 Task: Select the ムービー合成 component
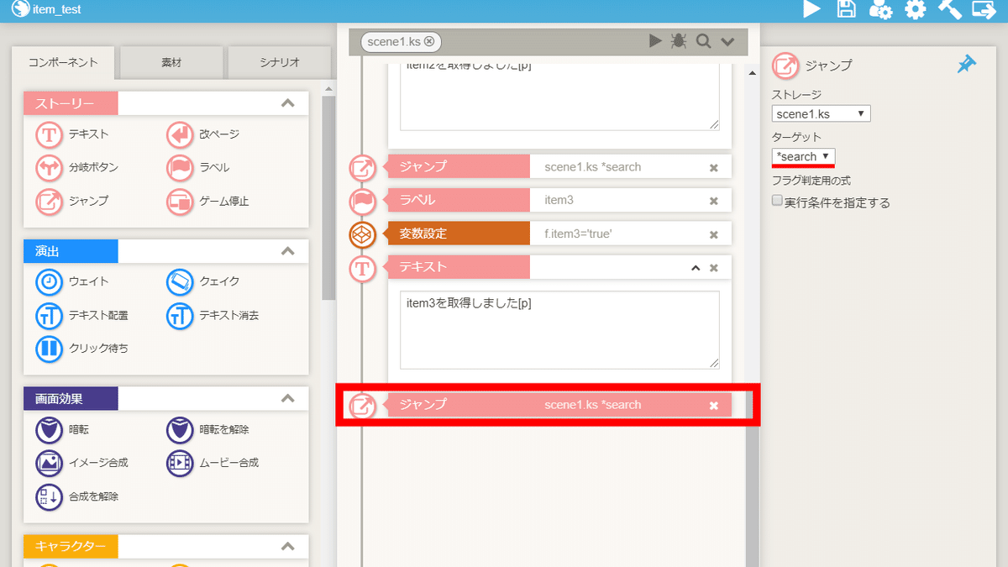(x=213, y=462)
